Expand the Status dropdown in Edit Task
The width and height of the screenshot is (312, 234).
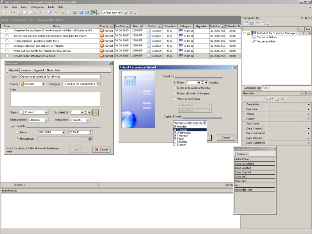coord(46,112)
